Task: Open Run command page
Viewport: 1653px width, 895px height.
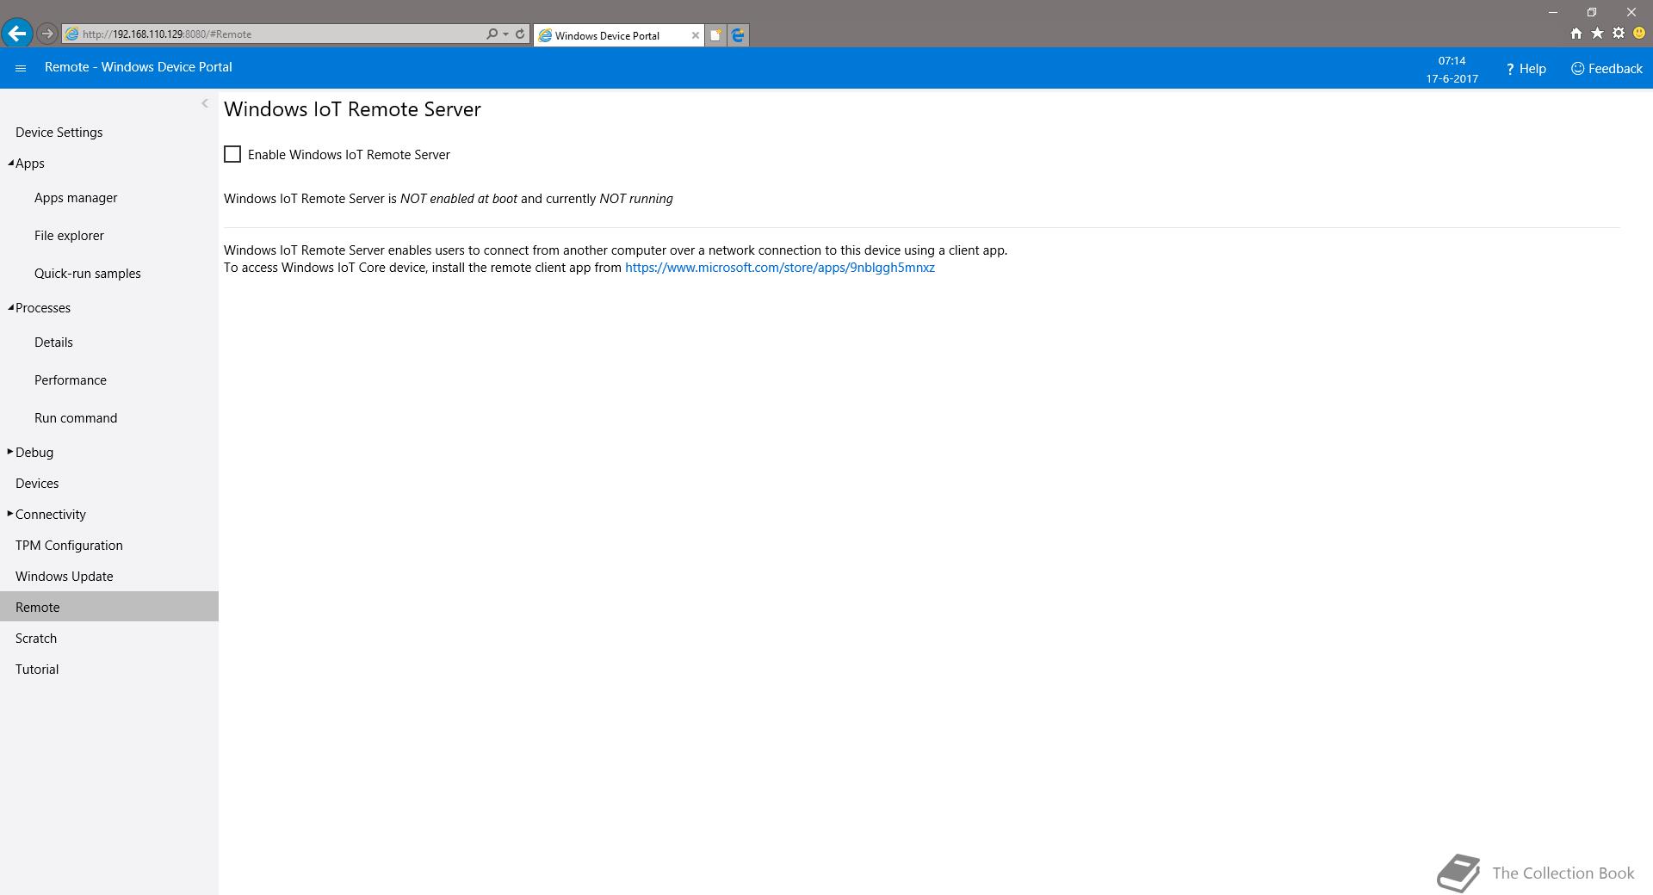Action: [76, 418]
